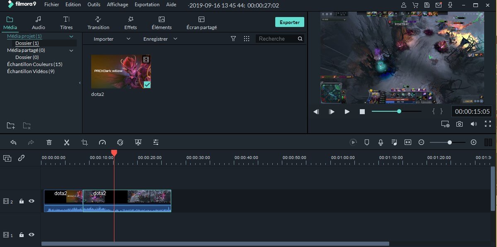Collapse the Média partagé tree
Viewport: 497px width, 247px height.
coord(71,51)
